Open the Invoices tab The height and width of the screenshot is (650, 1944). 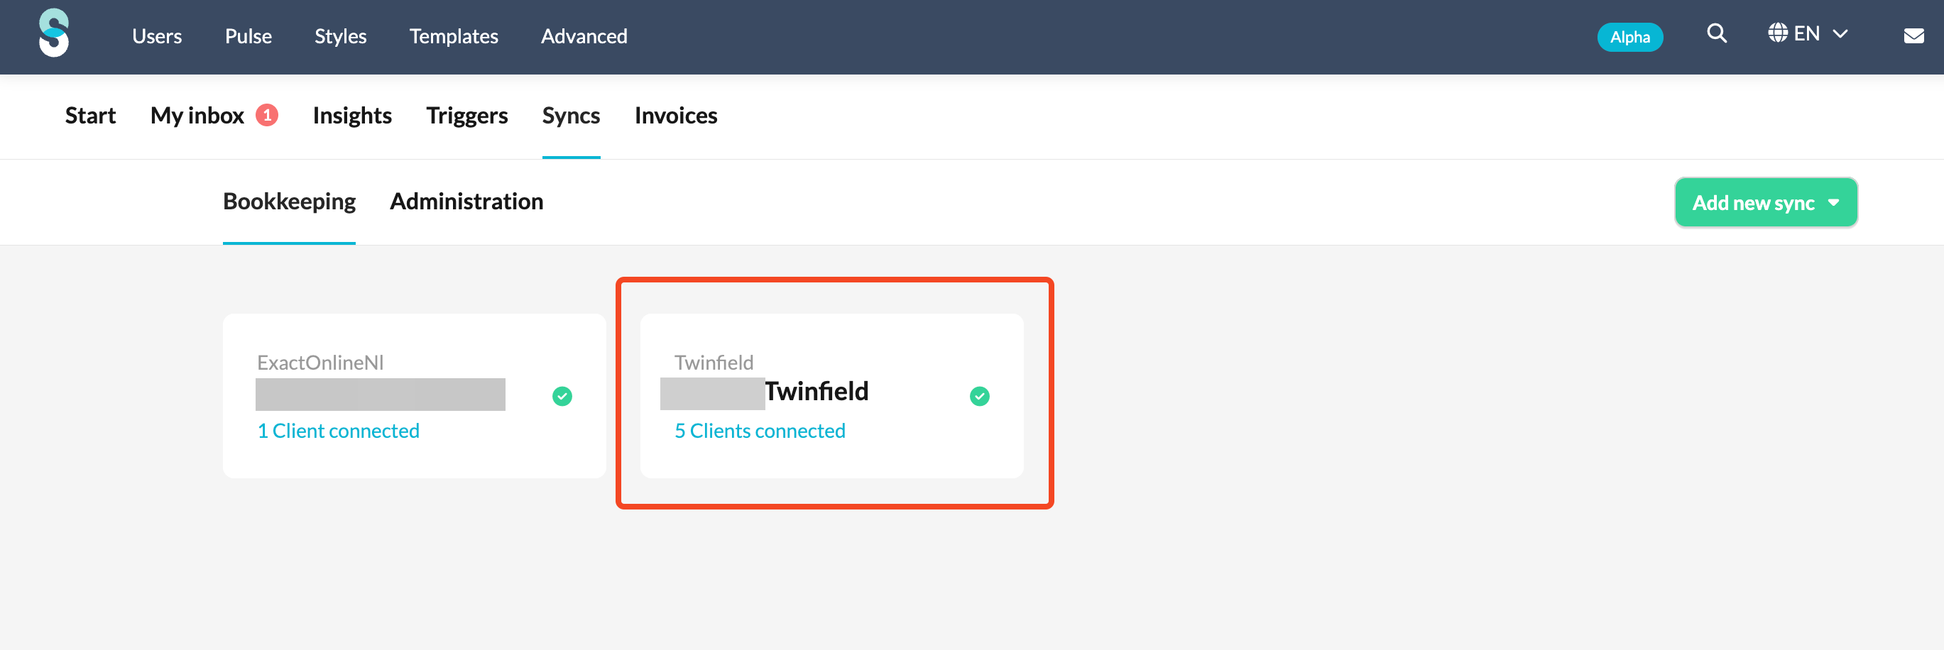pos(675,116)
